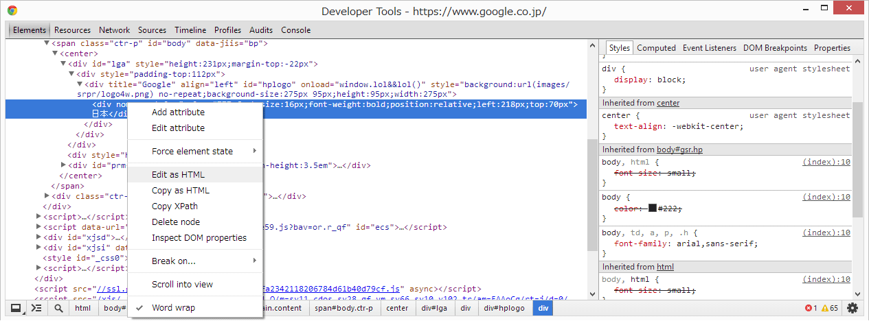This screenshot has height=321, width=869.
Task: Select the Event Listeners sidebar tab
Action: pos(709,48)
